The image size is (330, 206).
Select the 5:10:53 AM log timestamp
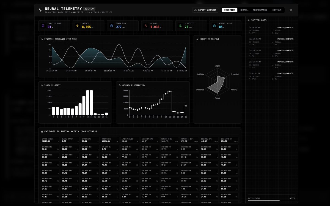click(255, 27)
